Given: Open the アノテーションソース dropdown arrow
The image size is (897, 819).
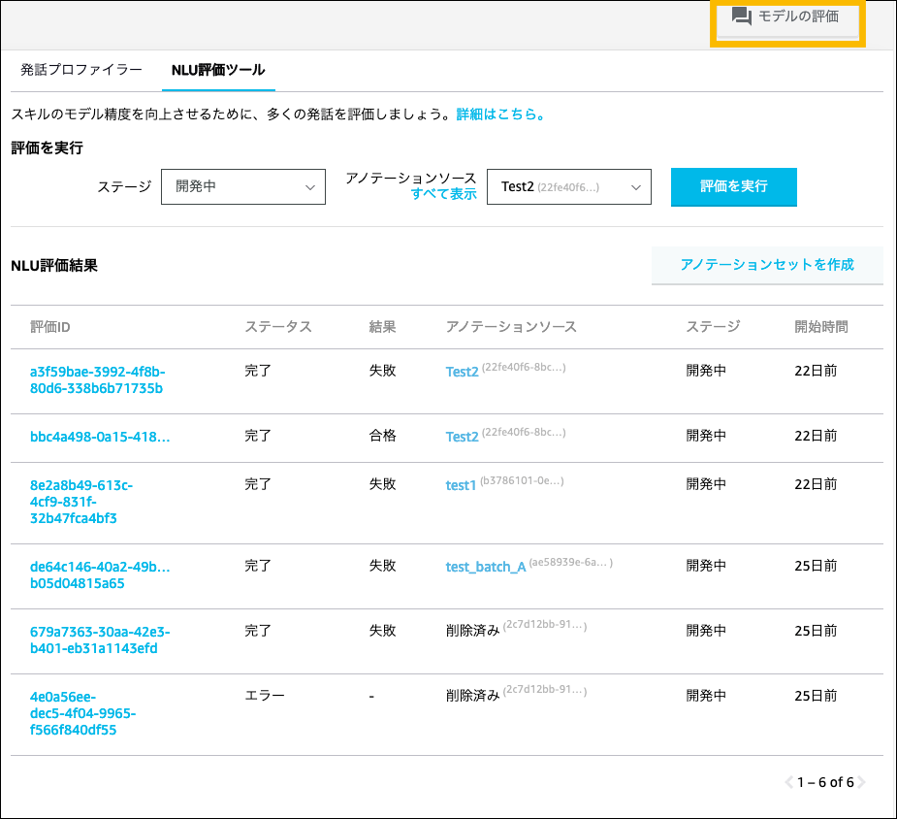Looking at the screenshot, I should (636, 186).
